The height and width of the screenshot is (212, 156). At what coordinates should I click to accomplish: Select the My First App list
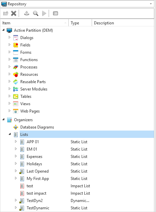[38, 179]
